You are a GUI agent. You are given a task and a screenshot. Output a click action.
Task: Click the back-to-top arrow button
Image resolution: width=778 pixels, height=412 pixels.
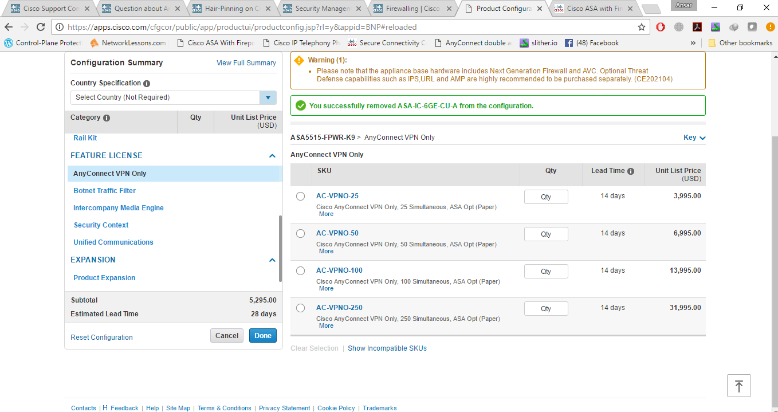click(x=738, y=386)
